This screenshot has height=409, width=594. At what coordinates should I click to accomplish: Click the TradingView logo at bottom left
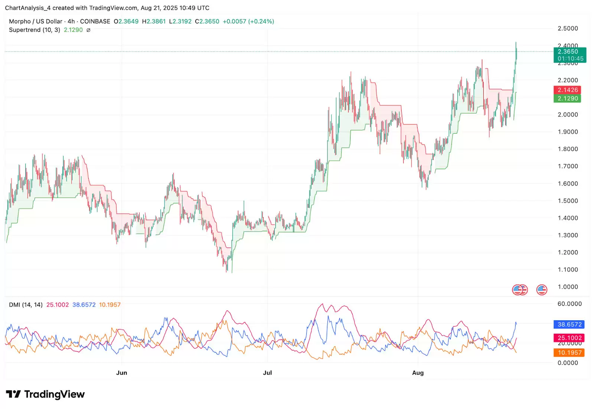[x=45, y=394]
